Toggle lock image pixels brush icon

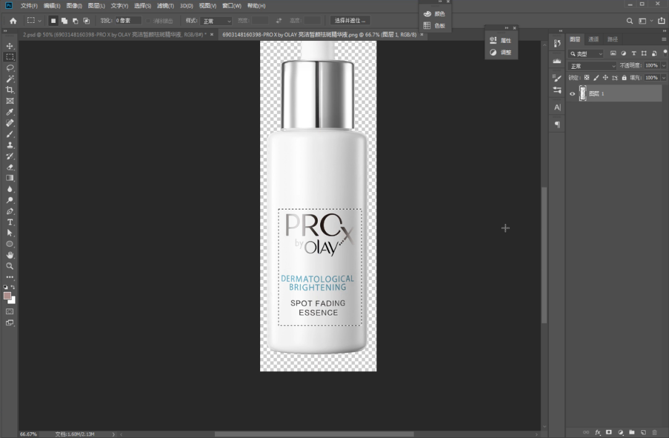[x=596, y=77]
